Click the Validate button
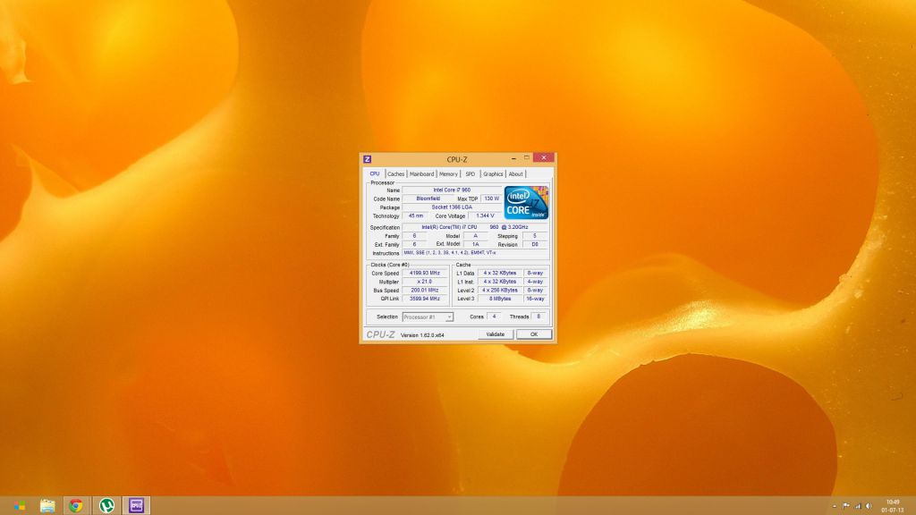Image resolution: width=916 pixels, height=515 pixels. 496,334
